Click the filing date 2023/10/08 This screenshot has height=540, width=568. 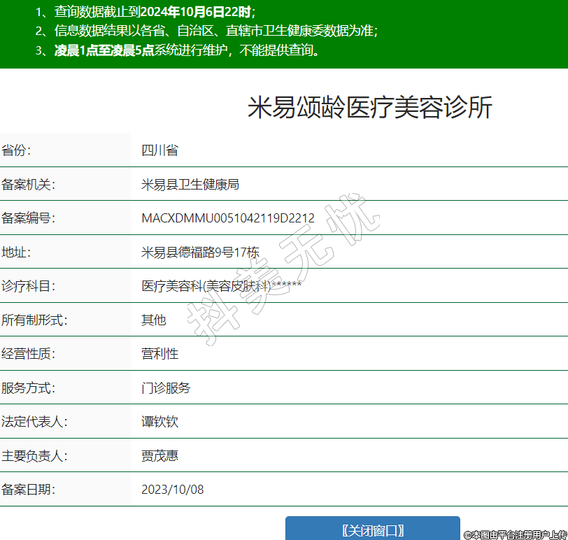click(173, 490)
